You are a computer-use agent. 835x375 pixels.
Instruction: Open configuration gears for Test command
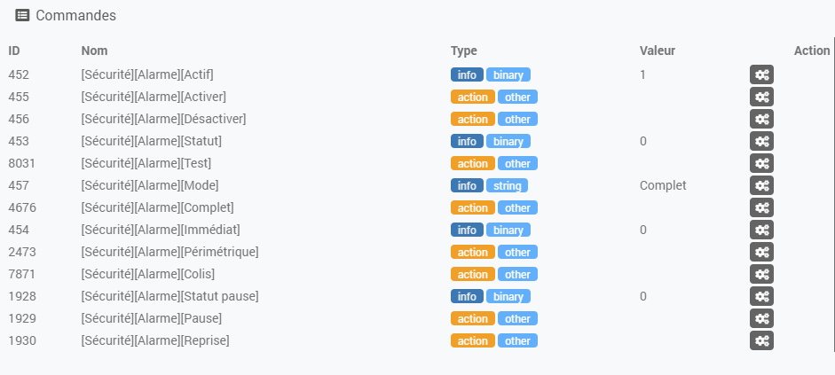[761, 163]
